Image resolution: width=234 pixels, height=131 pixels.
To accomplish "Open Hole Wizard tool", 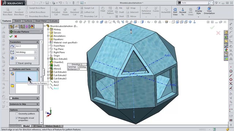I will tap(65, 12).
